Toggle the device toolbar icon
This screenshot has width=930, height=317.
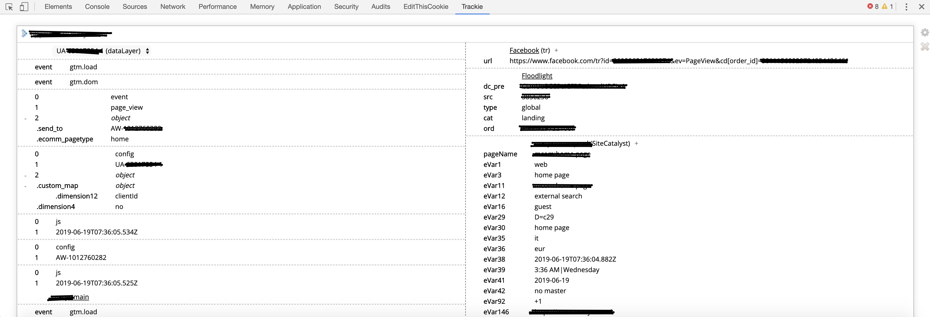pos(24,7)
